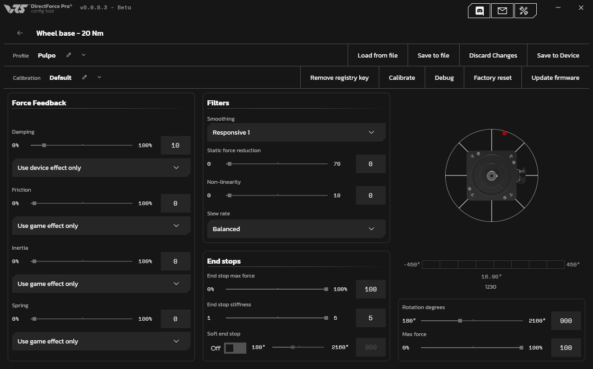Image resolution: width=593 pixels, height=369 pixels.
Task: Adjust the Soft end stop slider
Action: [298, 347]
